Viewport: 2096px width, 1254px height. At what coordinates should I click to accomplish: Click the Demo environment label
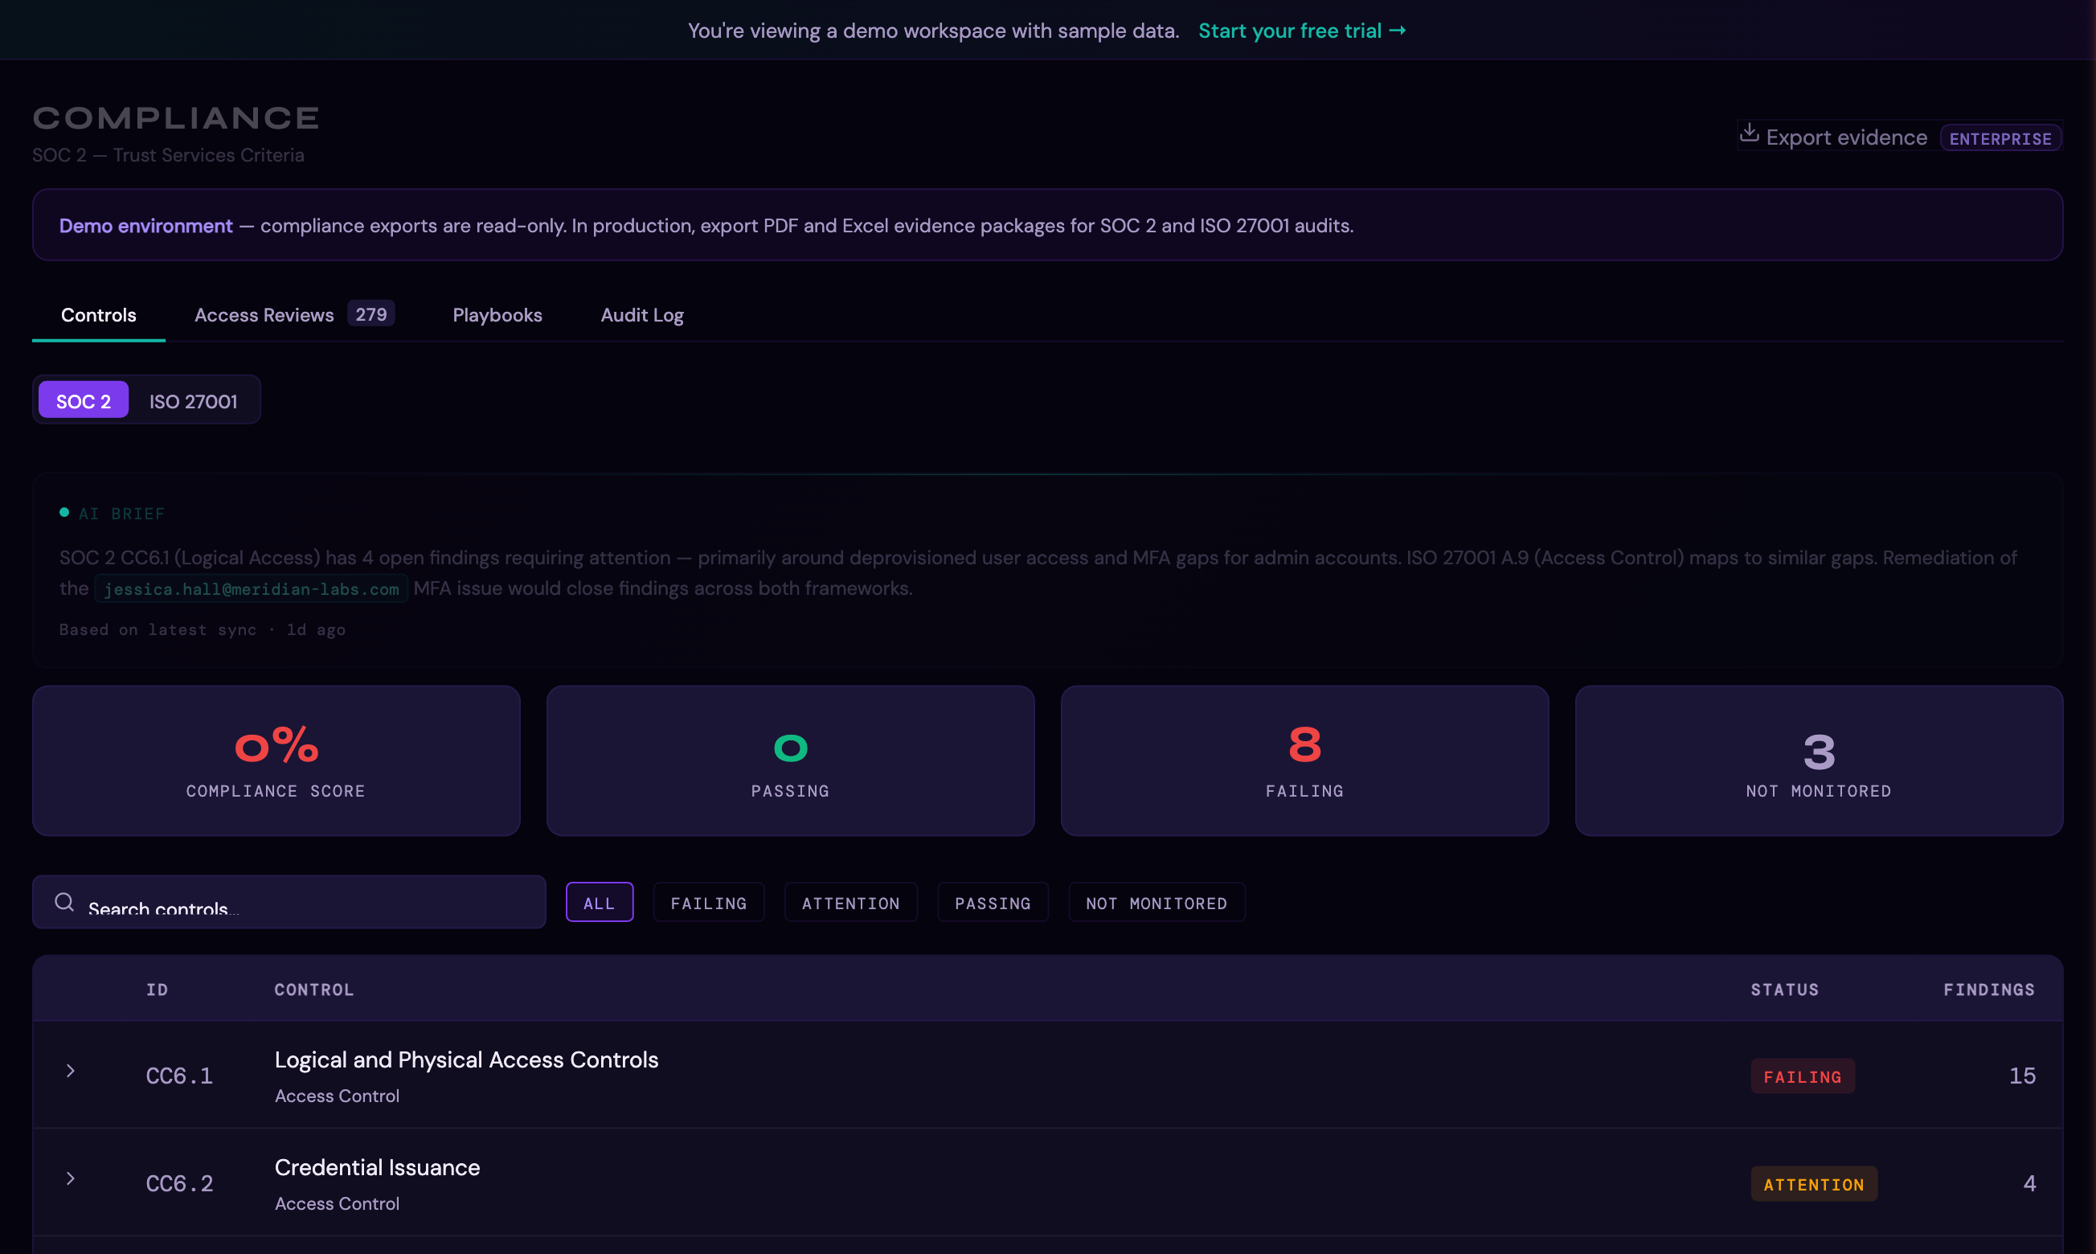coord(145,226)
